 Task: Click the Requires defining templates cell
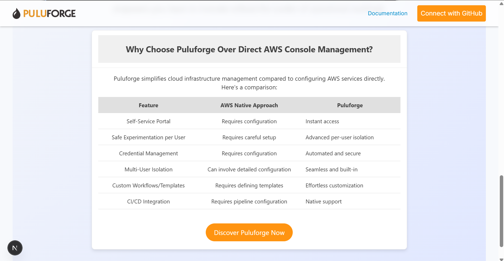click(x=249, y=185)
